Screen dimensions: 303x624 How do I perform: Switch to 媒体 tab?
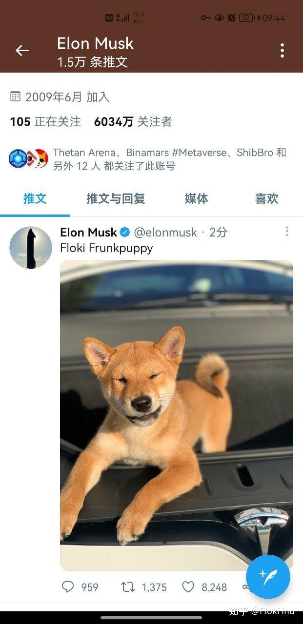click(x=196, y=198)
